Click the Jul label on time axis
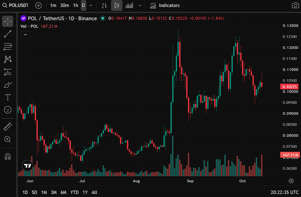Viewport: 301px width, 197px height. pos(82,181)
